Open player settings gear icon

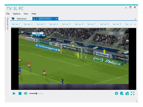(x=116, y=93)
